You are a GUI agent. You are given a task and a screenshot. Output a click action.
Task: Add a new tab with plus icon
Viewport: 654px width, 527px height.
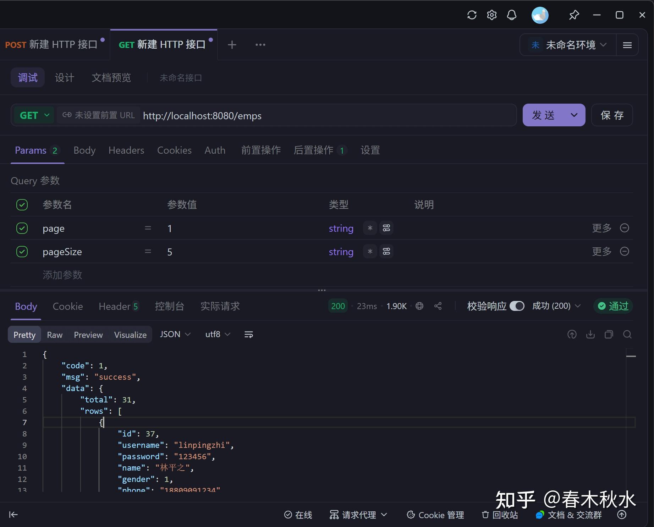point(232,45)
